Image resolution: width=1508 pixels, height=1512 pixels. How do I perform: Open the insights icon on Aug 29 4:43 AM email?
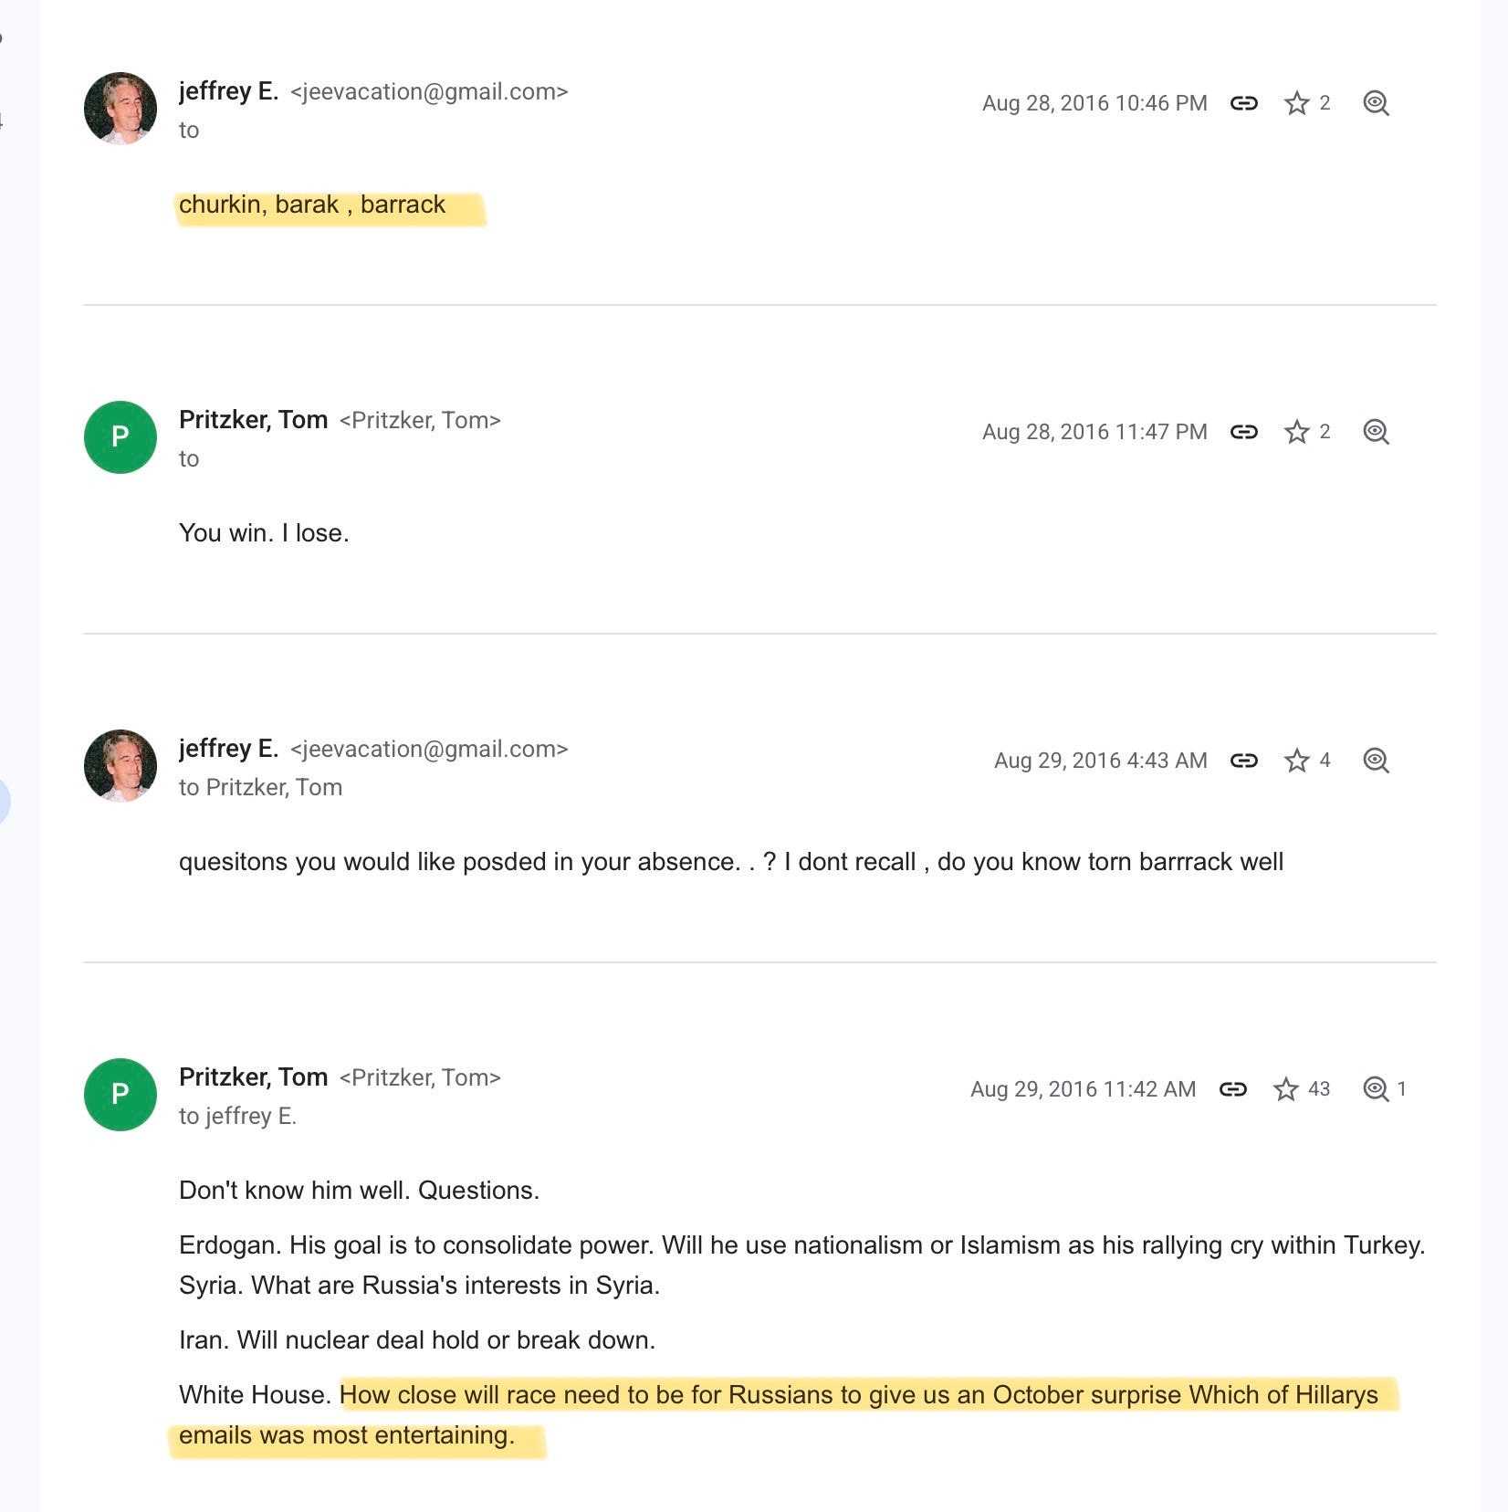(x=1376, y=761)
